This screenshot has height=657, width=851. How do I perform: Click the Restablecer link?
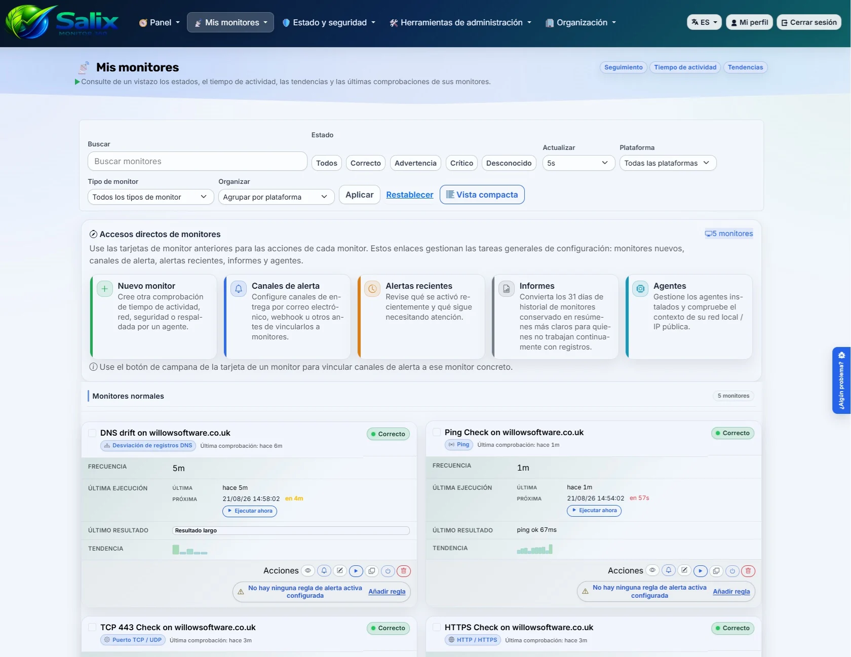(x=410, y=195)
